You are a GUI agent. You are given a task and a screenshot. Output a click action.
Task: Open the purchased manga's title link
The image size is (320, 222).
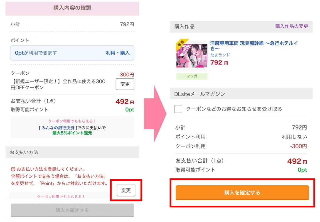[x=254, y=46]
